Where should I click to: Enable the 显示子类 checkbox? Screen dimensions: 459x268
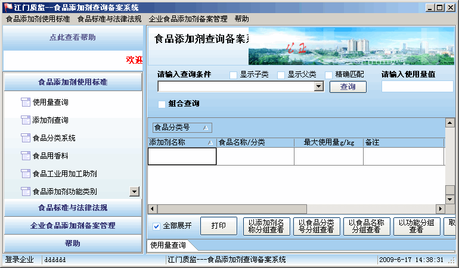pyautogui.click(x=234, y=75)
